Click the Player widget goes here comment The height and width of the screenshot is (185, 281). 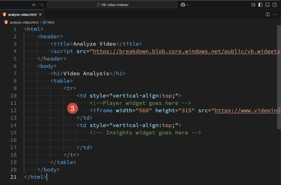pyautogui.click(x=140, y=103)
